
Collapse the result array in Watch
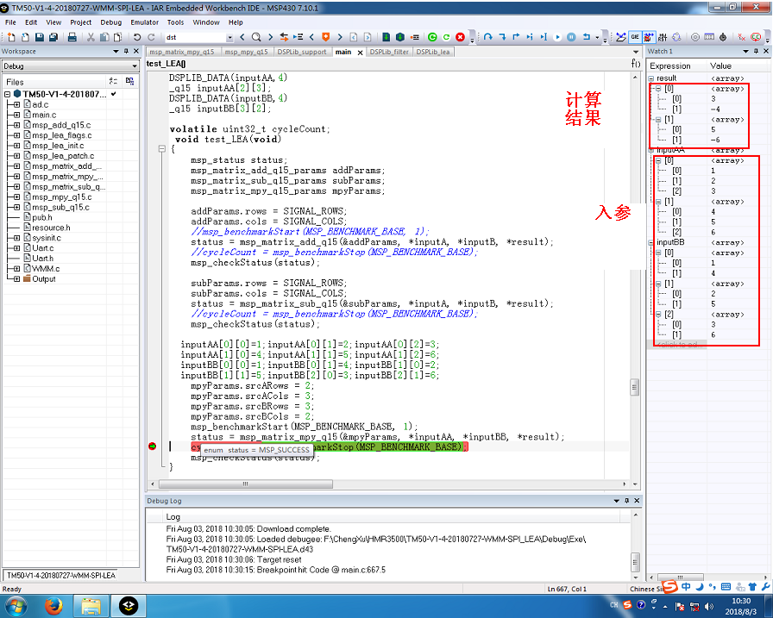point(651,78)
